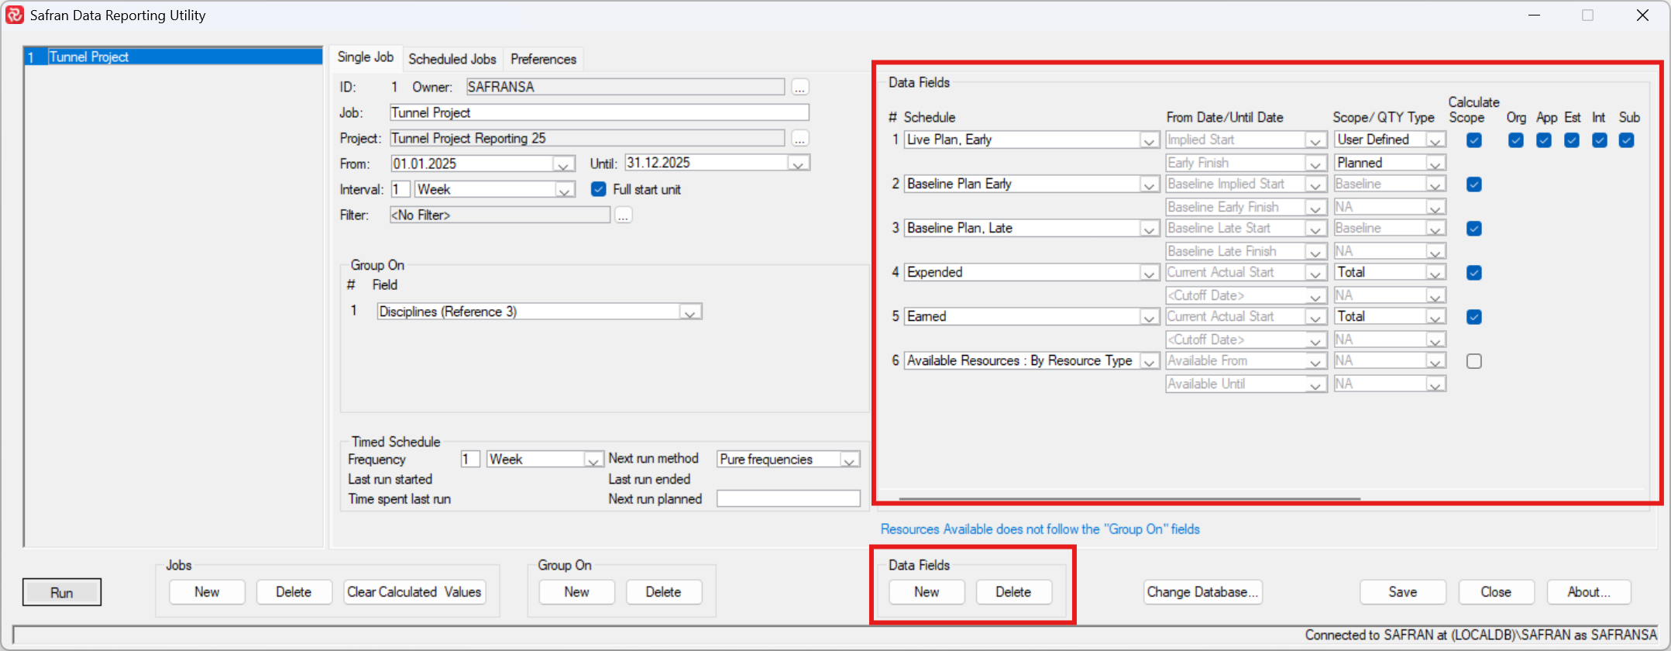Click the Frequency number field
This screenshot has height=651, width=1671.
(x=470, y=460)
